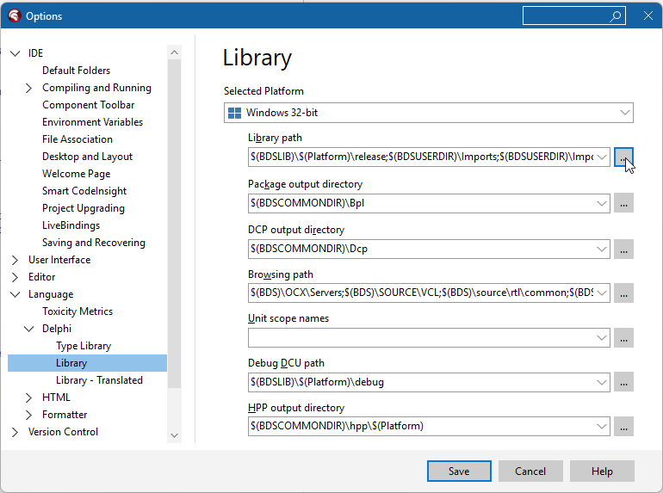Expand the User Interface node

[x=15, y=260]
